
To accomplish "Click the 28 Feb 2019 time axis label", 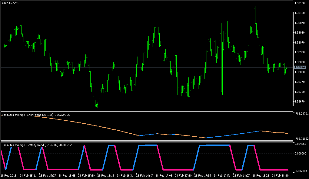I will 9,176.
